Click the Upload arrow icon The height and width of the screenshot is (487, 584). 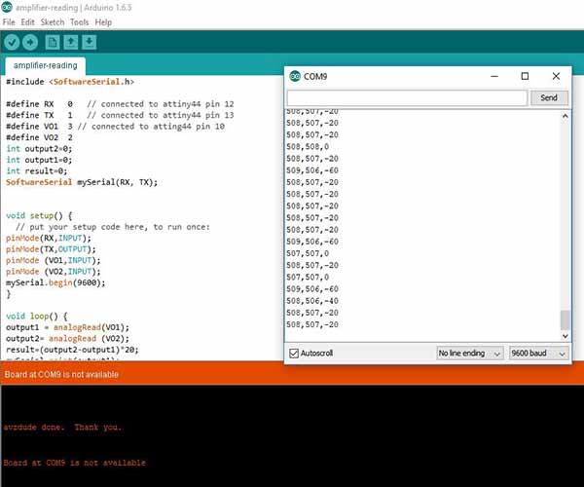point(30,43)
